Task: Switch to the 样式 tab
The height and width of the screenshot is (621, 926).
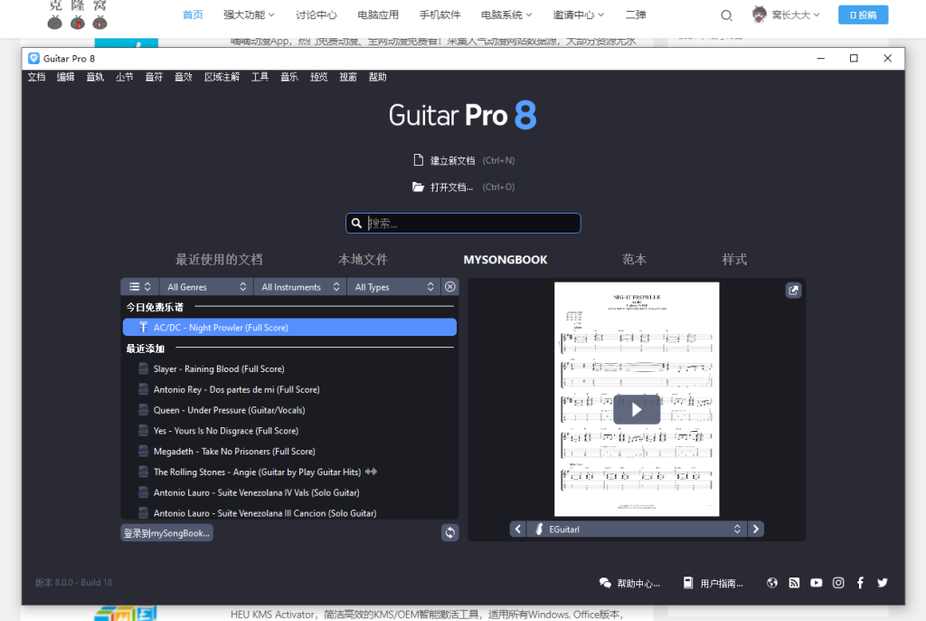Action: point(734,260)
